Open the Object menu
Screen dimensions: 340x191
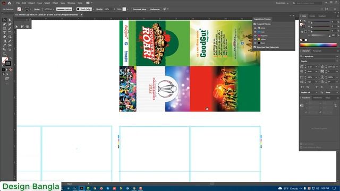(32, 3)
